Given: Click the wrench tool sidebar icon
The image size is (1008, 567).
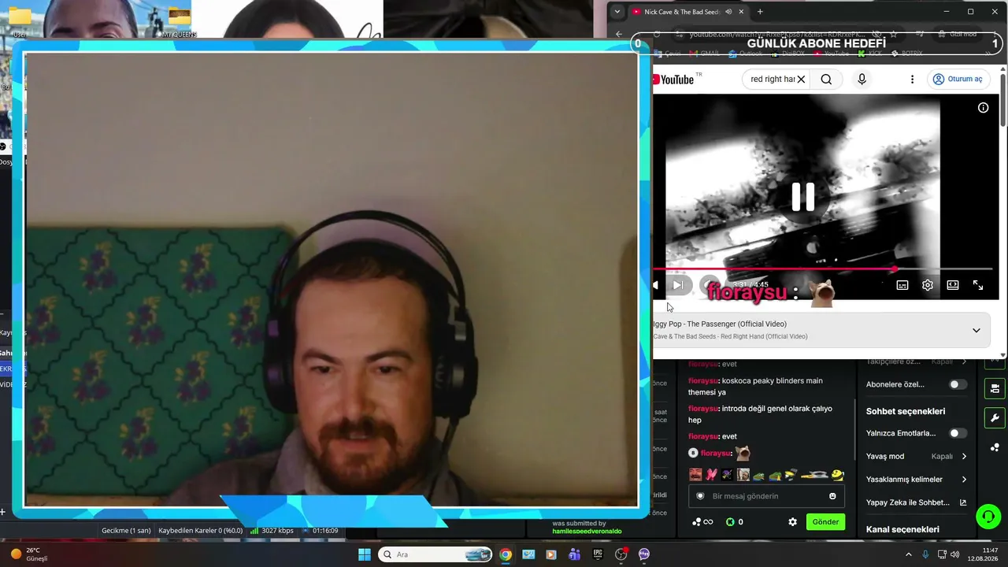Looking at the screenshot, I should tap(995, 418).
